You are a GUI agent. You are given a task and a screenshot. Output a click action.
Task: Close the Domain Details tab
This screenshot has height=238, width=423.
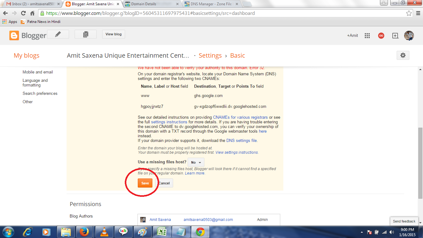coord(177,4)
